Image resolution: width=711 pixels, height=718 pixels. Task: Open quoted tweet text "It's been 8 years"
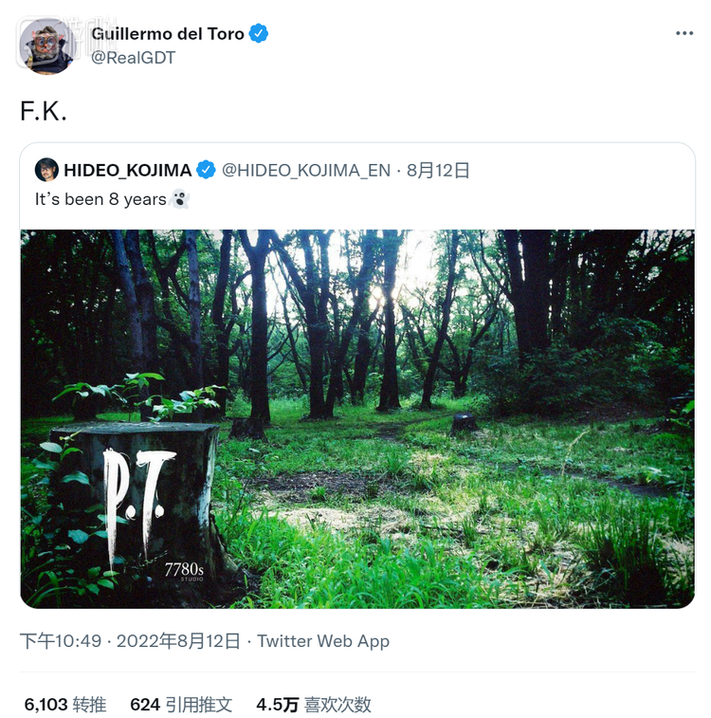click(100, 200)
